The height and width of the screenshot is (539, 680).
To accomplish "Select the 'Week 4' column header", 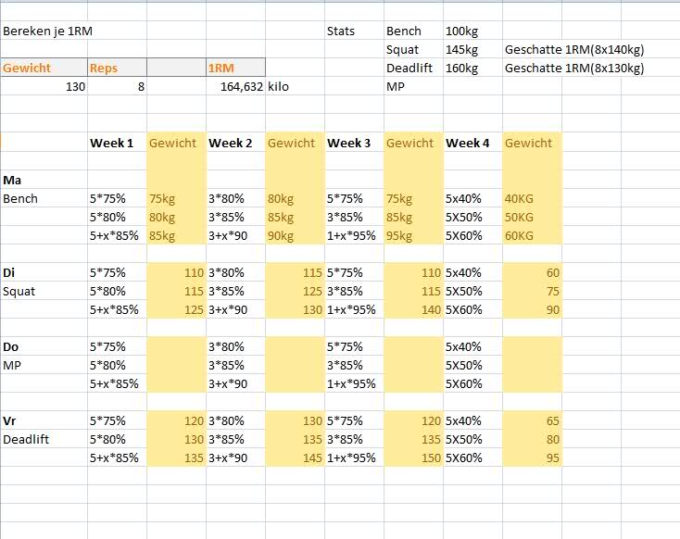I will click(467, 143).
